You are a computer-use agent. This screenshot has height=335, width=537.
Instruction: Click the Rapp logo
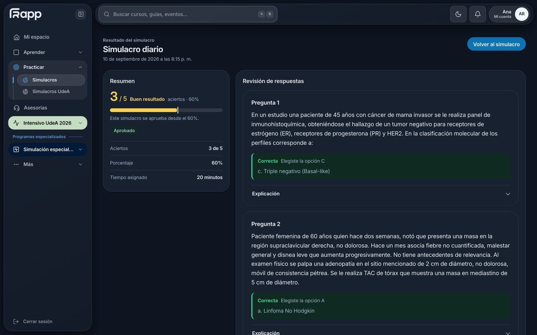pyautogui.click(x=26, y=14)
